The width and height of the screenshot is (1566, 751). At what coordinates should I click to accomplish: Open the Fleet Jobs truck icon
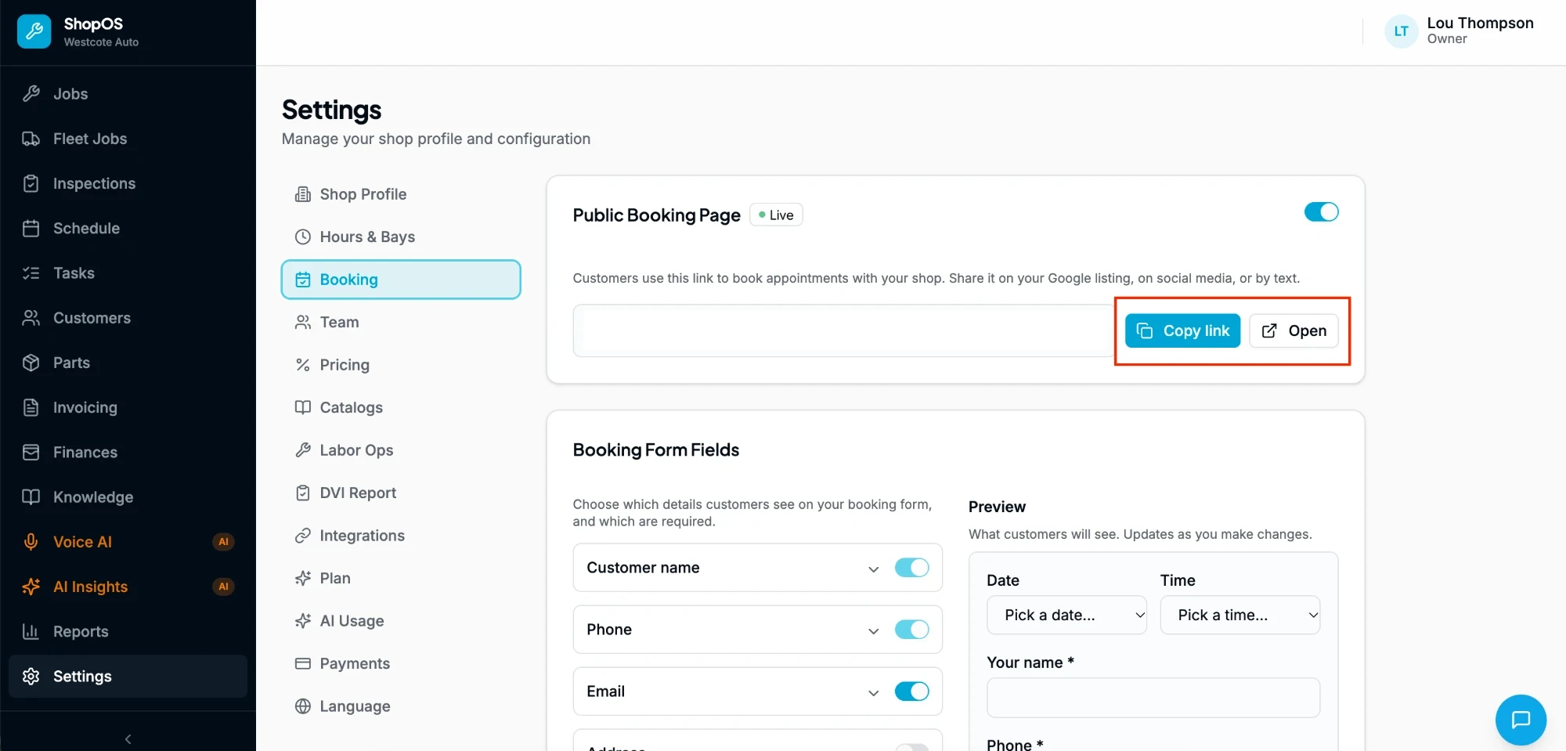pyautogui.click(x=31, y=139)
